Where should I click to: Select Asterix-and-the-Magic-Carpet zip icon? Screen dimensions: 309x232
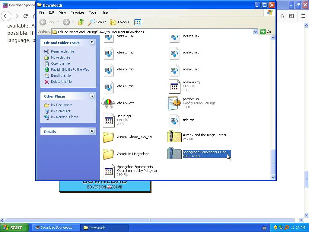[174, 136]
